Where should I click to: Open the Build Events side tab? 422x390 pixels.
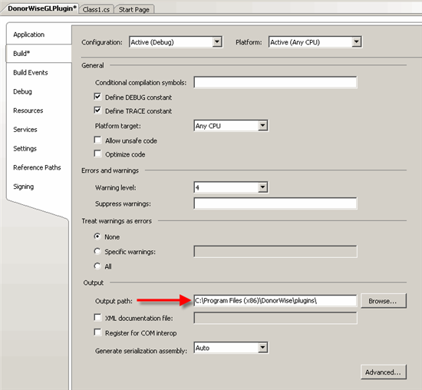click(x=31, y=72)
